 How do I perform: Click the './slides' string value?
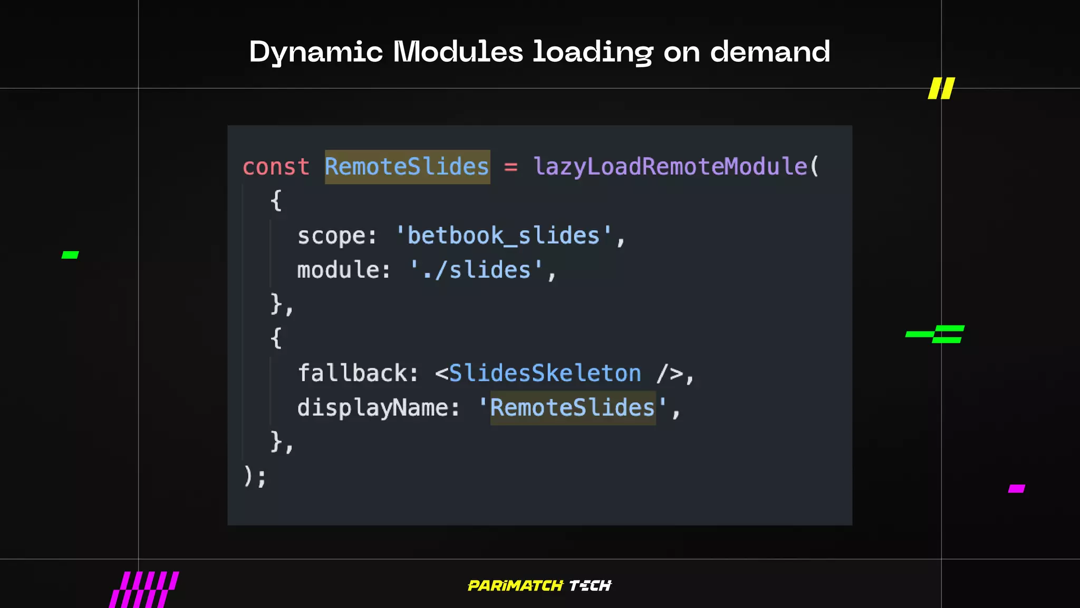pos(476,270)
